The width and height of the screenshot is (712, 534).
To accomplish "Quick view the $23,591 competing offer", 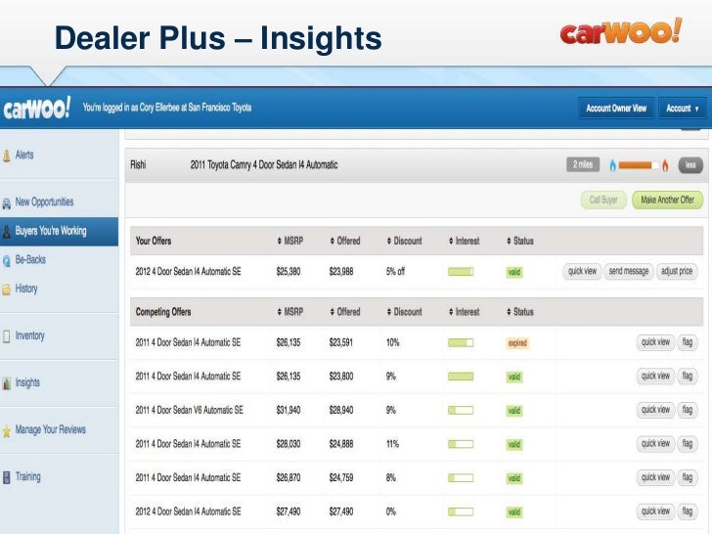I will [x=655, y=342].
